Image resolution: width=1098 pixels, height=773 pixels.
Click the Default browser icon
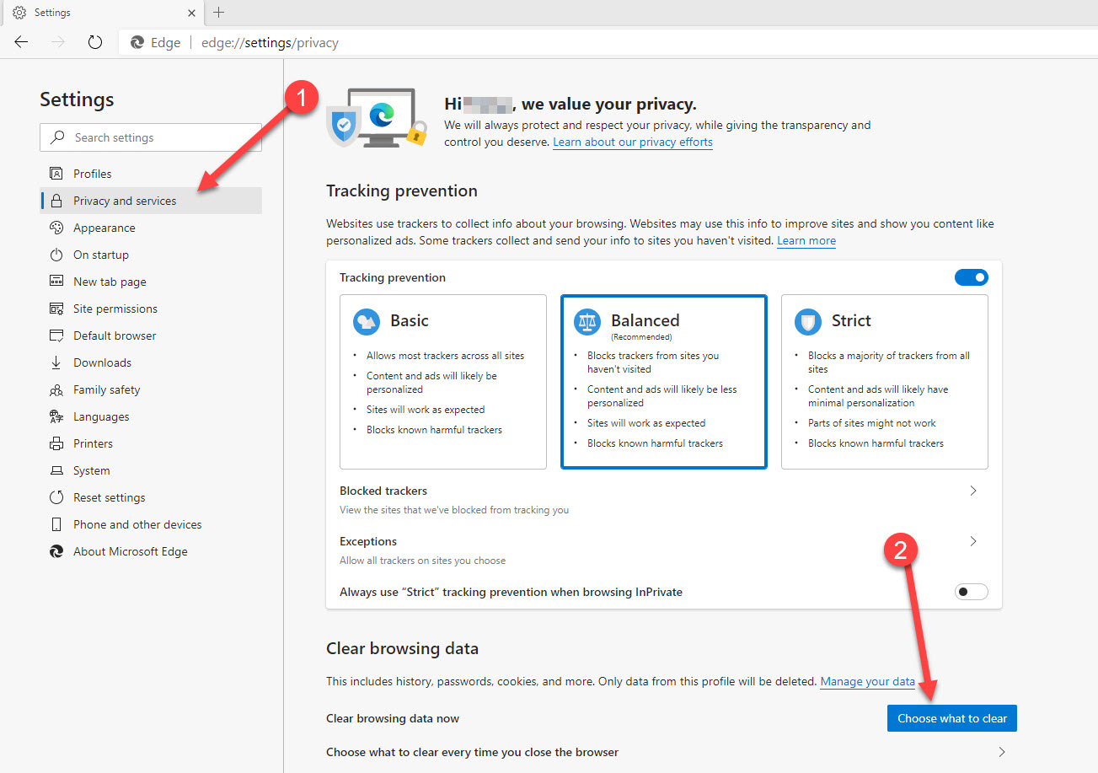pyautogui.click(x=56, y=336)
